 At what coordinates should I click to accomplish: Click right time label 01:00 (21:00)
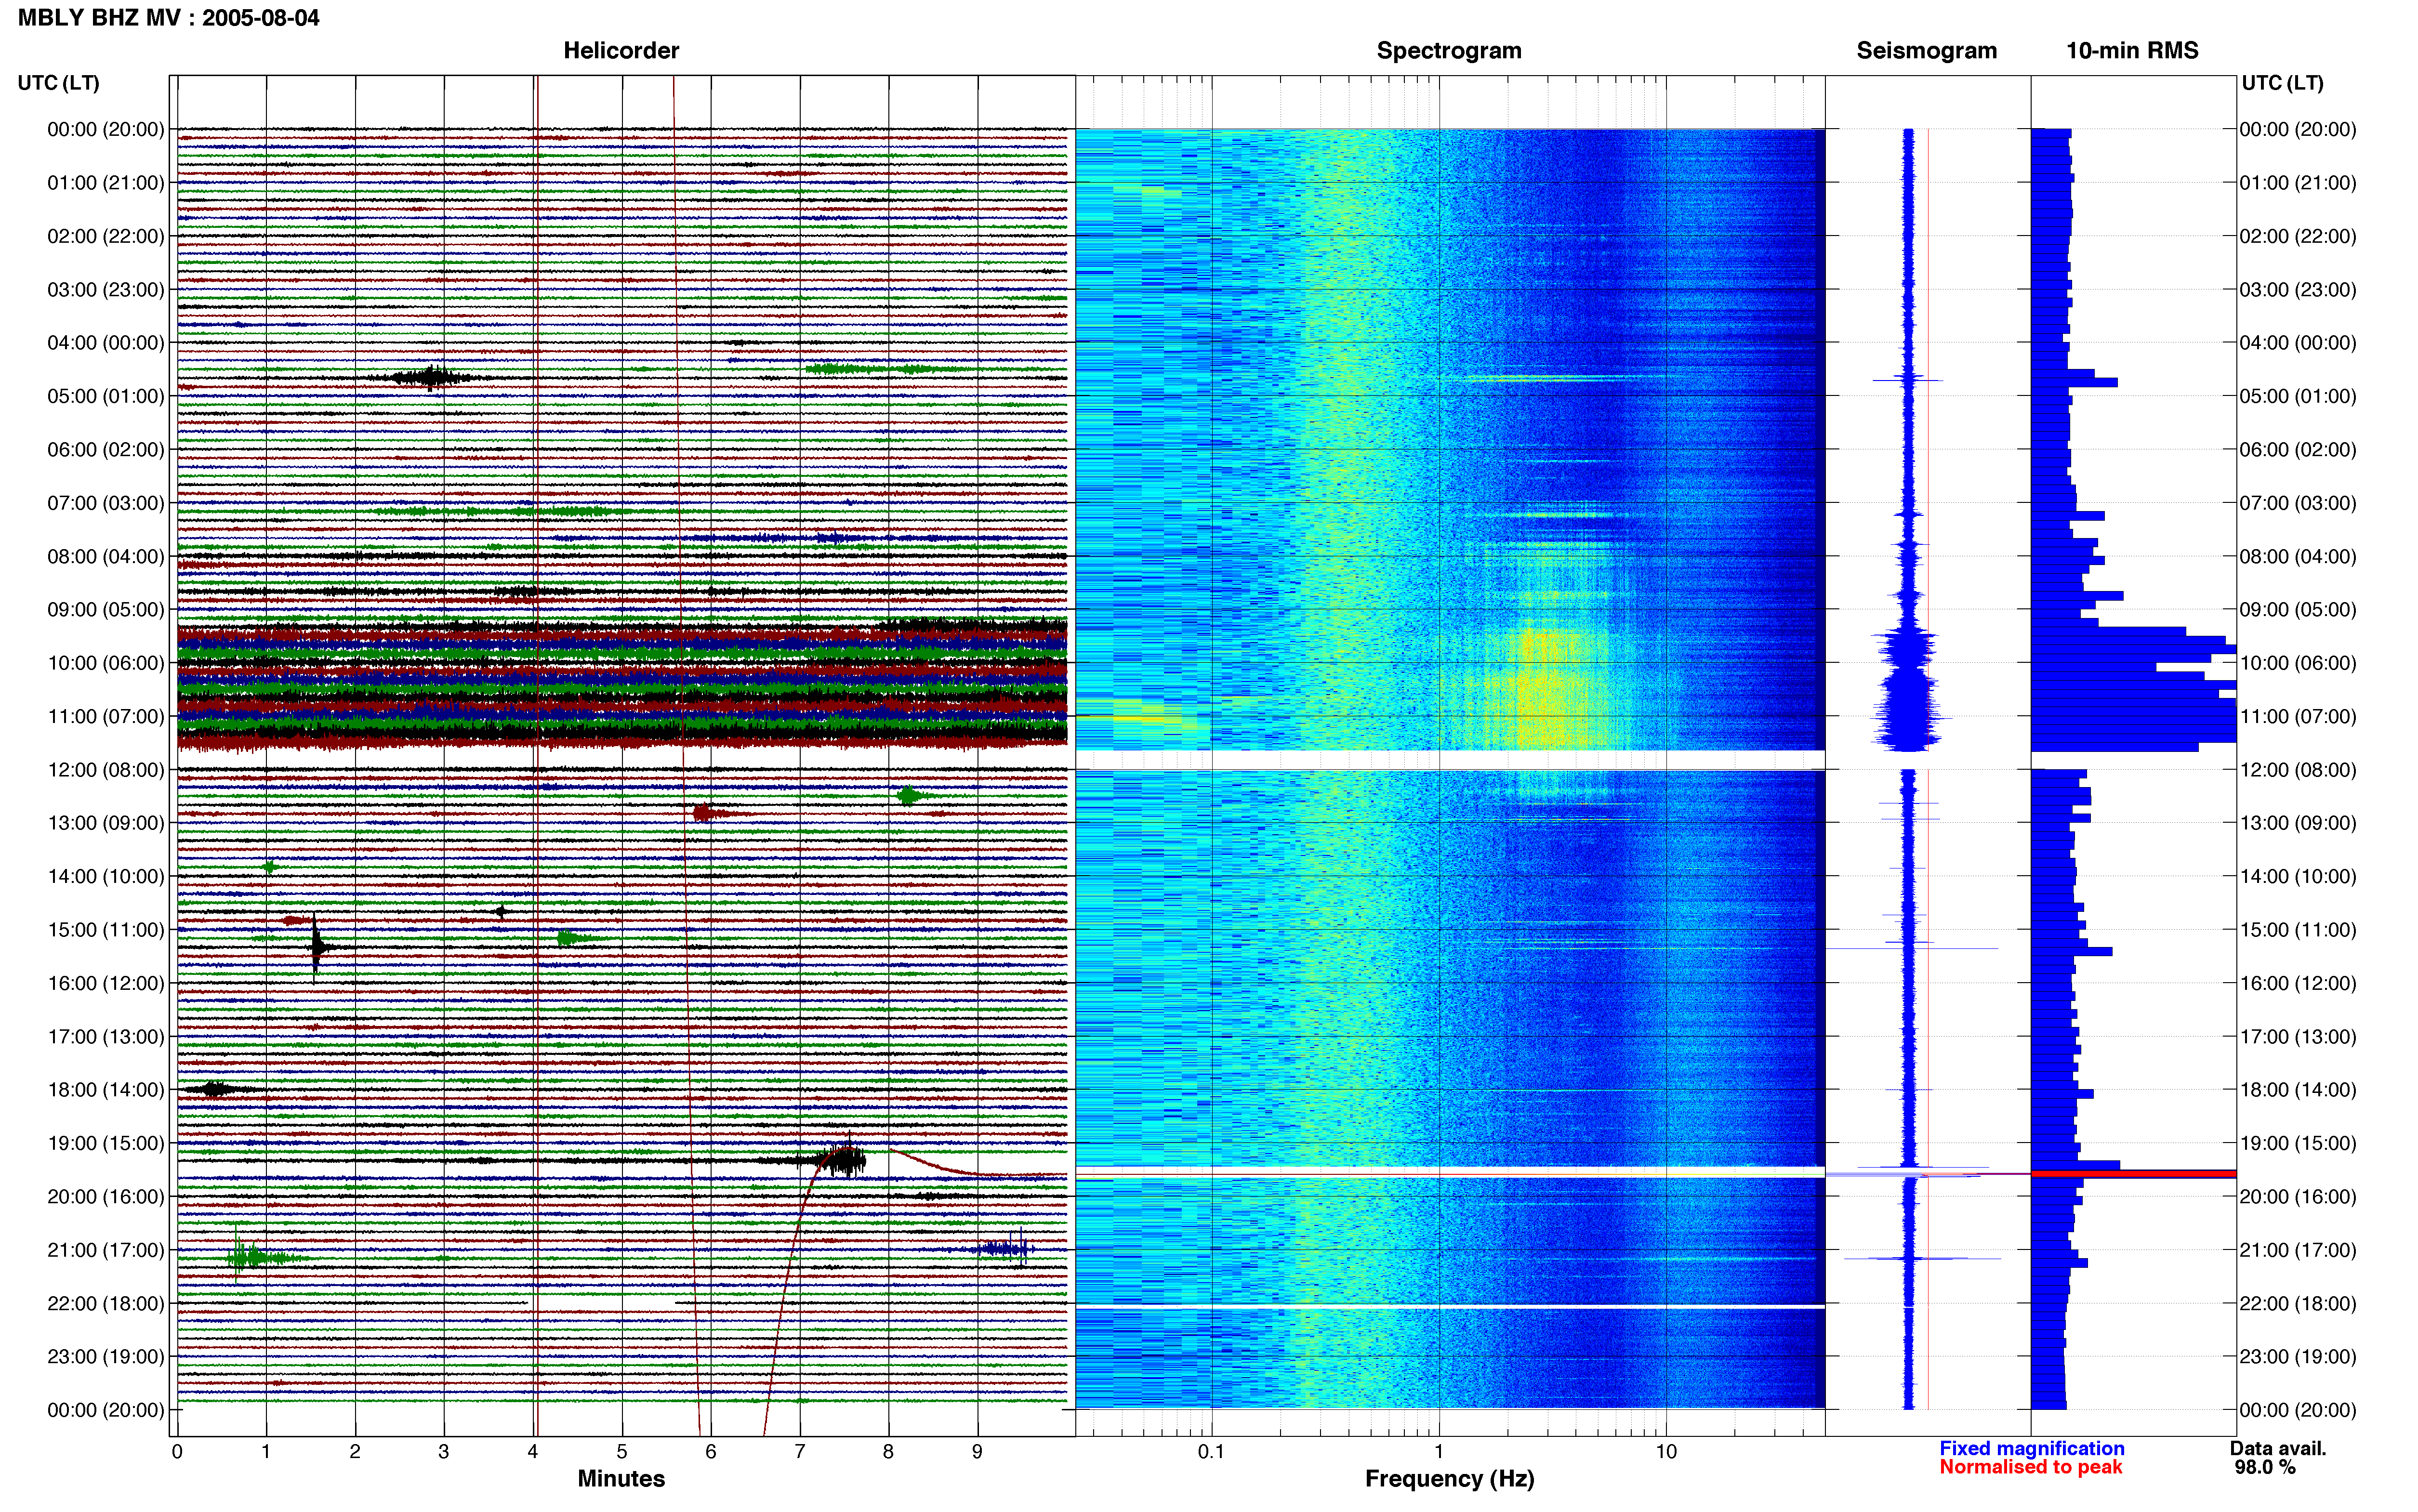(2298, 183)
